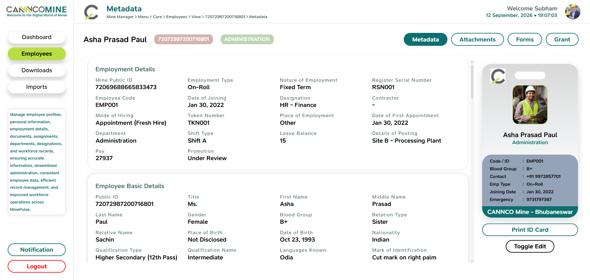Click Print ID Card button
This screenshot has width=590, height=280.
coord(530,230)
